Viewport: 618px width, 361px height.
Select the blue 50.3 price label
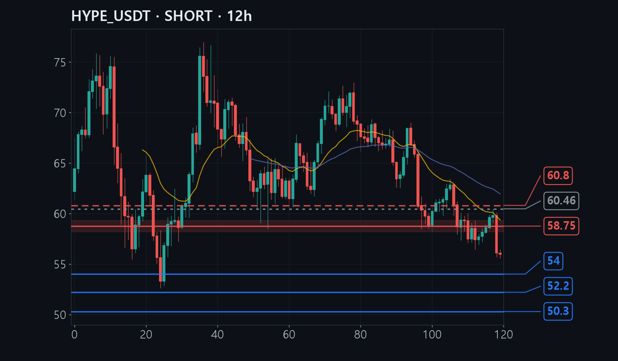coord(558,311)
